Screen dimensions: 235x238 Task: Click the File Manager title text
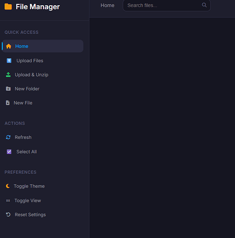[38, 7]
